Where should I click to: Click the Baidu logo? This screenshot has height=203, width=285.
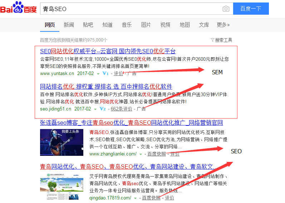coord(18,8)
